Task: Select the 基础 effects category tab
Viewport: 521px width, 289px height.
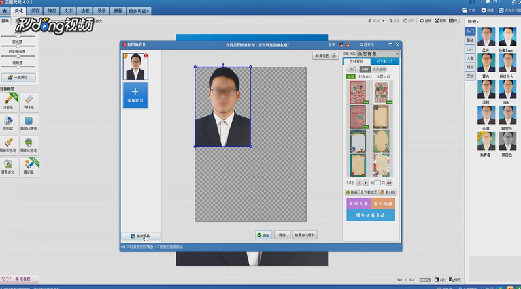Action: pyautogui.click(x=470, y=40)
